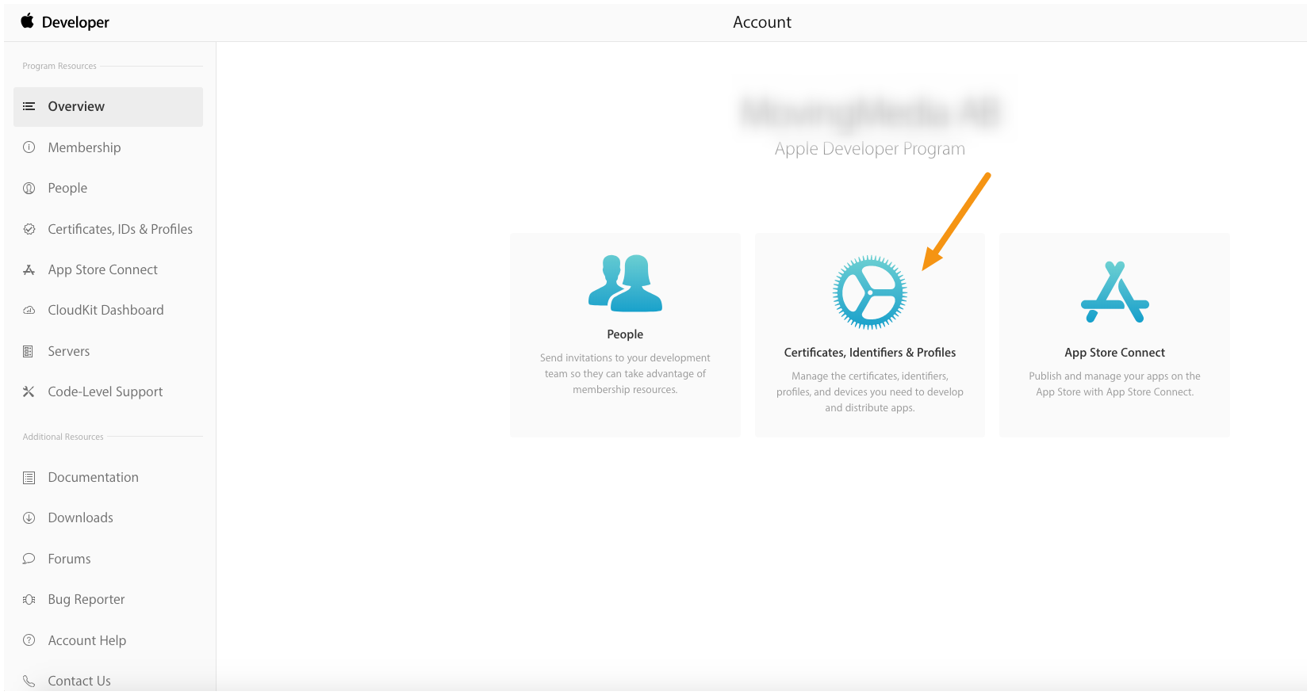The width and height of the screenshot is (1311, 695).
Task: Click the large gear Certificates icon
Action: point(870,292)
